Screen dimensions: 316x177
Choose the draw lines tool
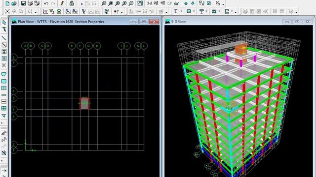(4, 38)
